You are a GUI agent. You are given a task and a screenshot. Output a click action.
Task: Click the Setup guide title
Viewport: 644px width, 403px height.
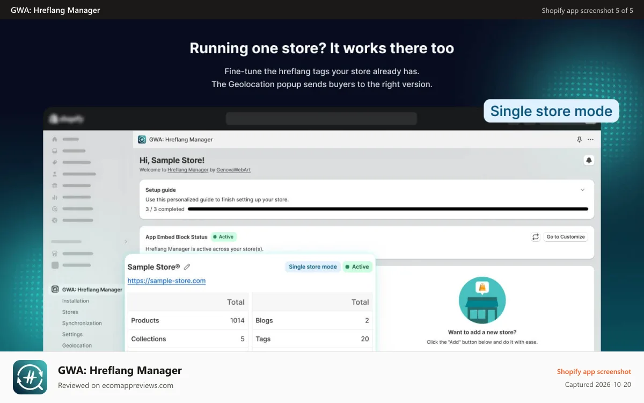pyautogui.click(x=160, y=190)
